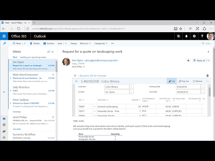This screenshot has width=215, height=161.
Task: Click Reply all button
Action: (199, 60)
